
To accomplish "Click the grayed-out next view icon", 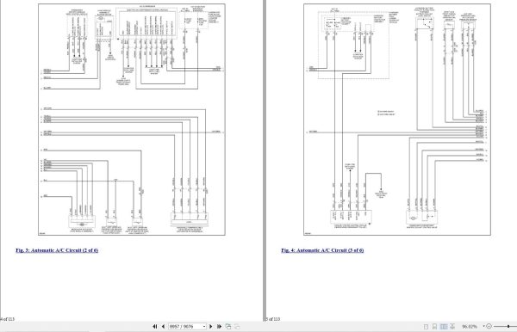I will coord(237,326).
